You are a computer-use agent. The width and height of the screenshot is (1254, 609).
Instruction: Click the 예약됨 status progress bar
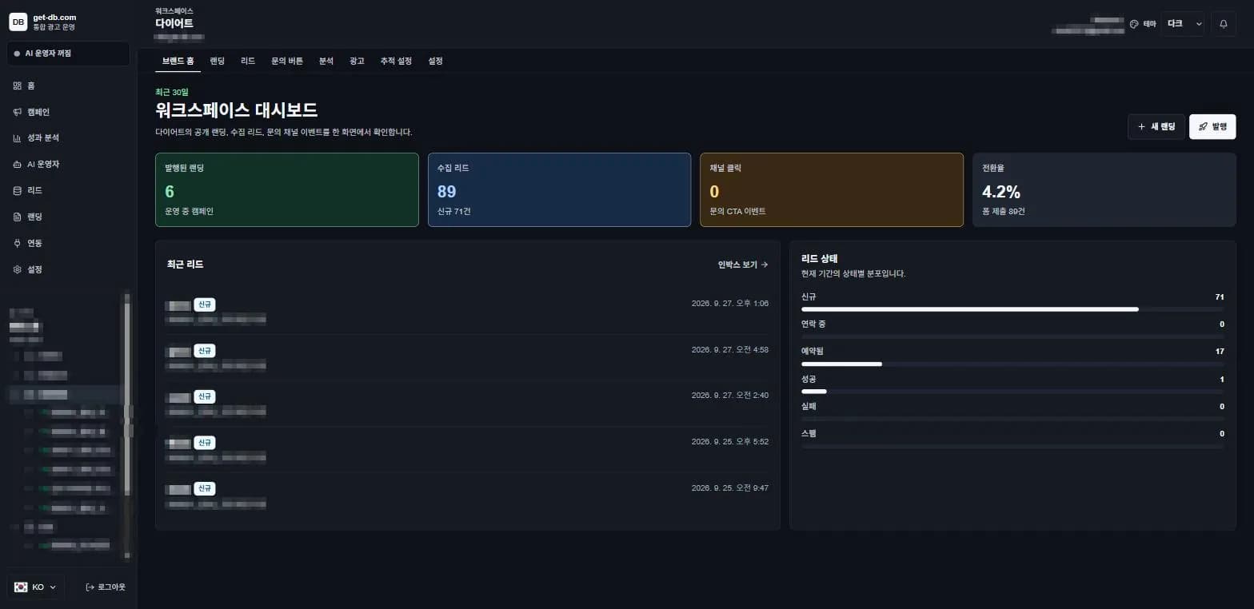click(x=1012, y=364)
